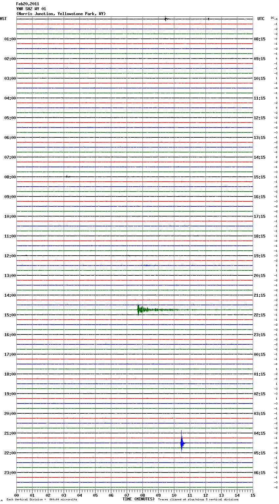Click the 01:15 UTC time label

(260, 374)
